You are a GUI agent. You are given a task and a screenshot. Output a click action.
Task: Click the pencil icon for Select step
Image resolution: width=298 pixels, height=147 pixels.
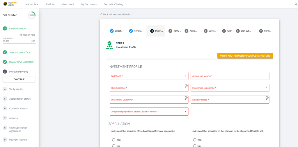(111, 31)
